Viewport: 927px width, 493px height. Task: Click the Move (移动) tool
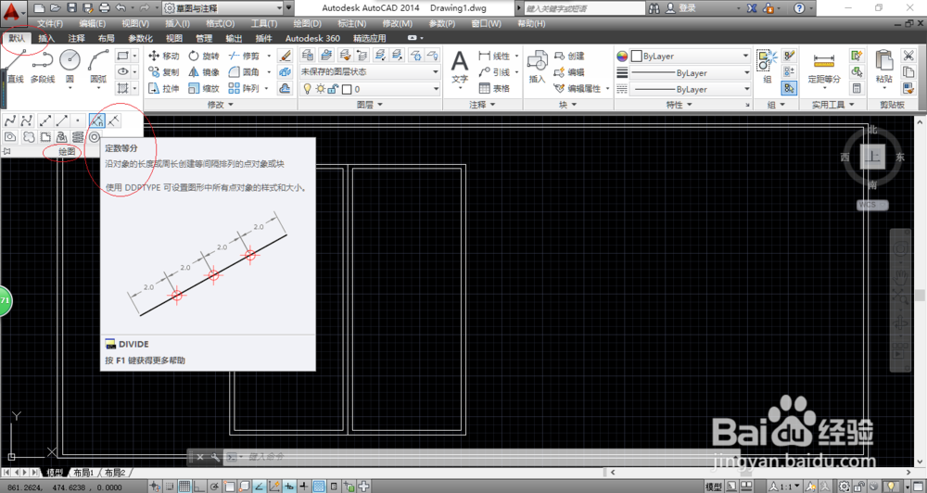[x=164, y=56]
